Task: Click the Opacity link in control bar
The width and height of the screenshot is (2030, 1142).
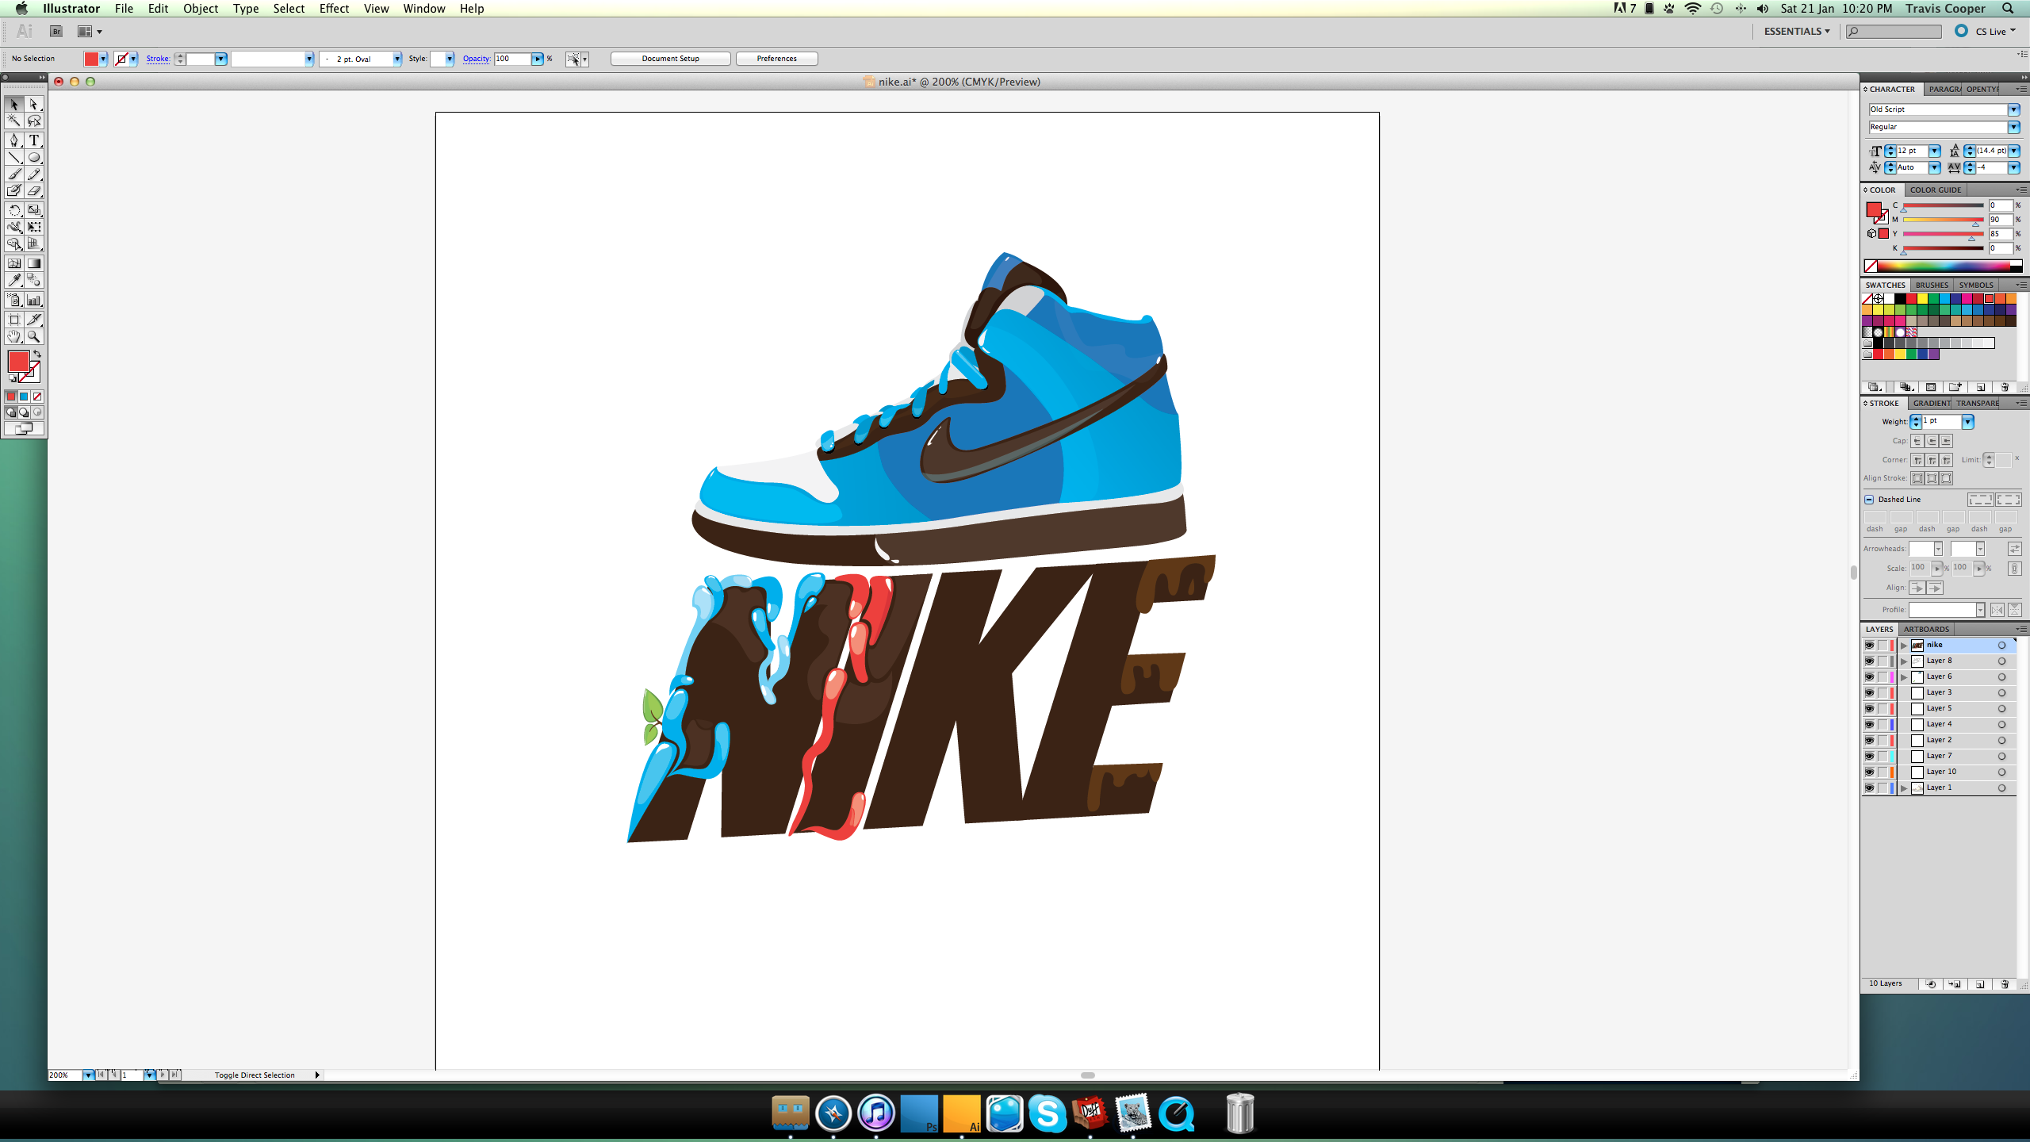Action: click(x=476, y=59)
